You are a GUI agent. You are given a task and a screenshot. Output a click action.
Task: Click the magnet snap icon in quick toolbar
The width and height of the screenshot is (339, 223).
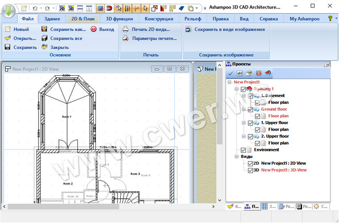pyautogui.click(x=110, y=8)
